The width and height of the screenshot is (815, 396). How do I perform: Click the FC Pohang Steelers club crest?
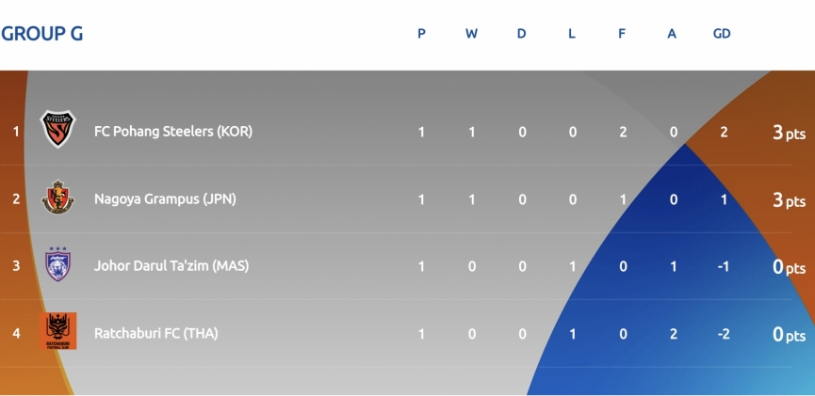(x=57, y=129)
